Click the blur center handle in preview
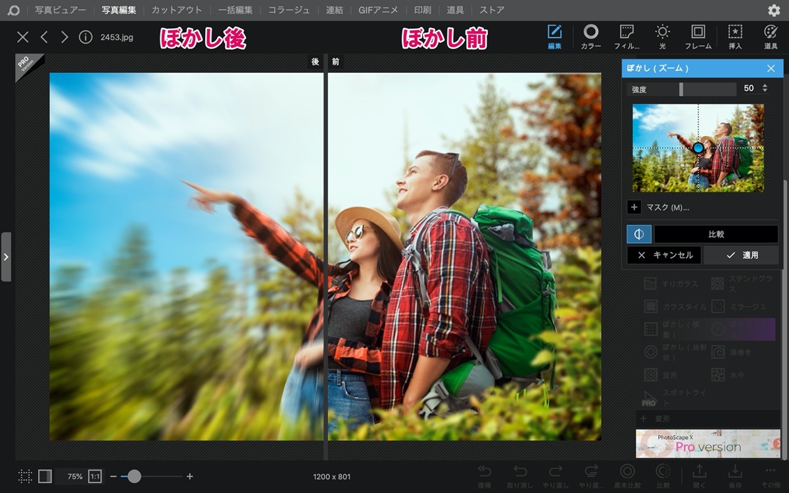This screenshot has width=789, height=493. (x=698, y=148)
